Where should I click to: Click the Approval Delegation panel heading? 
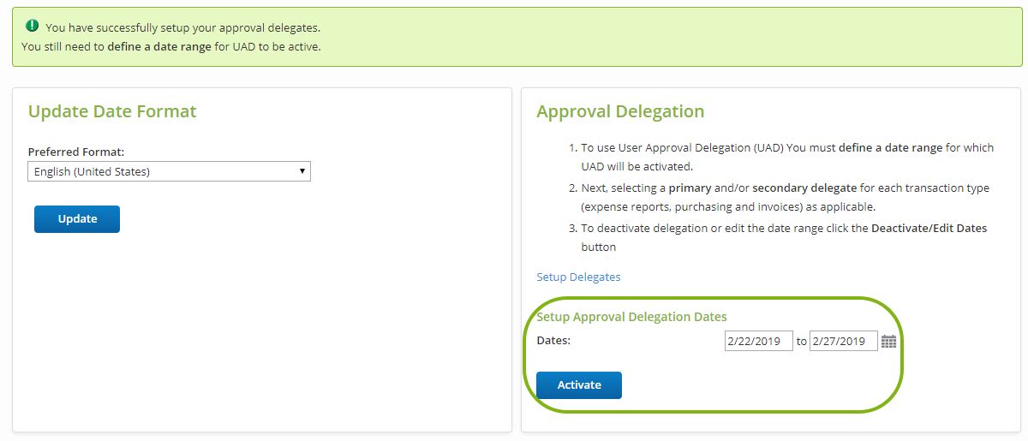620,111
